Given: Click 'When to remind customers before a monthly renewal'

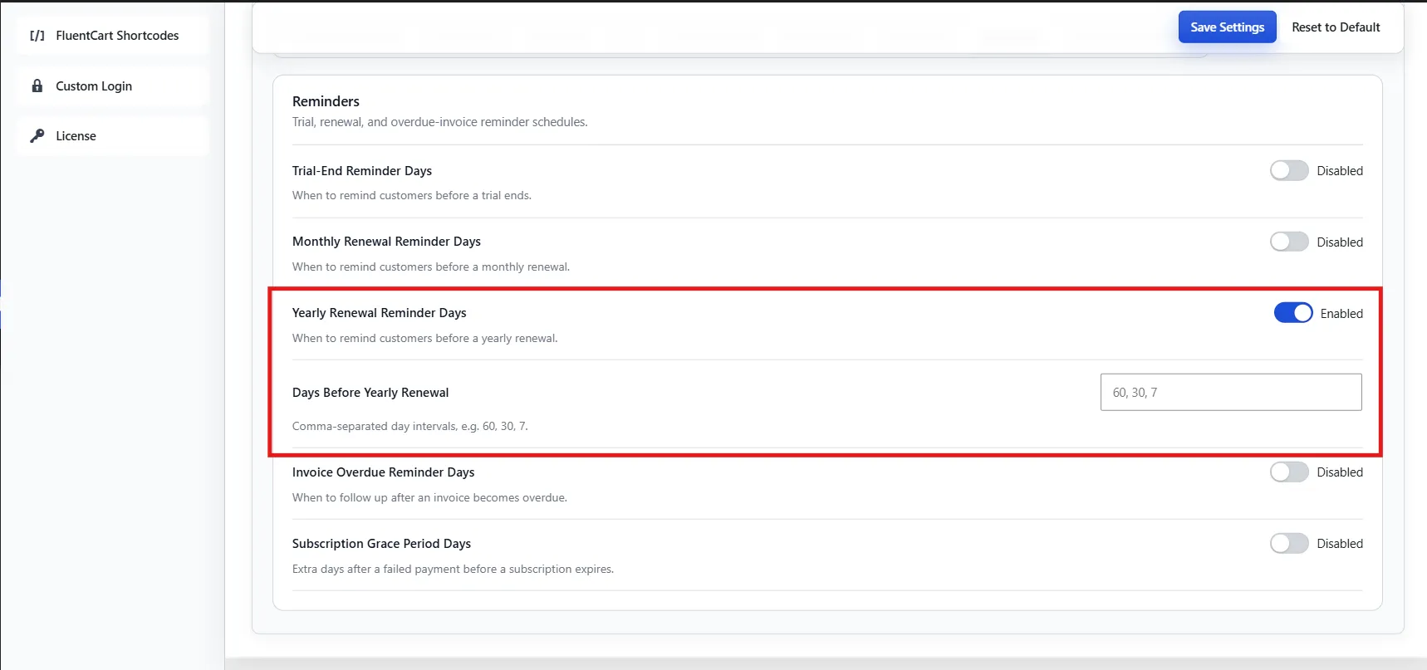Looking at the screenshot, I should click(x=430, y=267).
